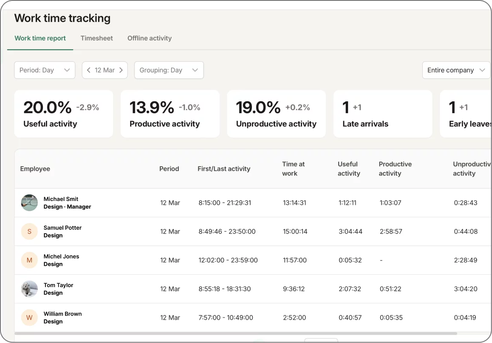
Task: Sort by Unproductive activity column header
Action: coord(472,169)
